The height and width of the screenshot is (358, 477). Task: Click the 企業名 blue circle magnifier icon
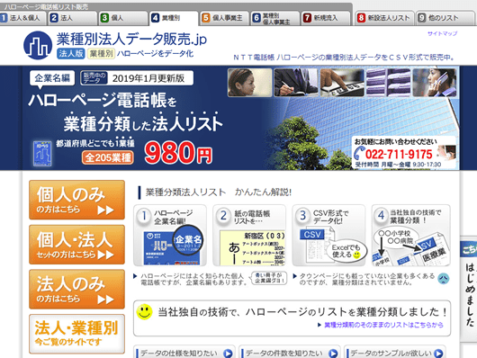point(188,240)
